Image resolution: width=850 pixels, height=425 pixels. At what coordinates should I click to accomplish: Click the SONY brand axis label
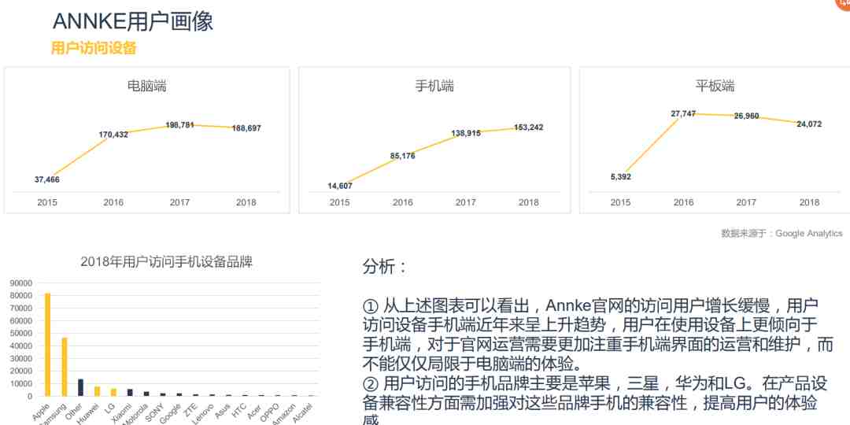(157, 412)
